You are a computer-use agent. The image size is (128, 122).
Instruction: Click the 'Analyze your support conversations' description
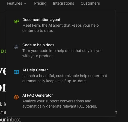(x=60, y=104)
